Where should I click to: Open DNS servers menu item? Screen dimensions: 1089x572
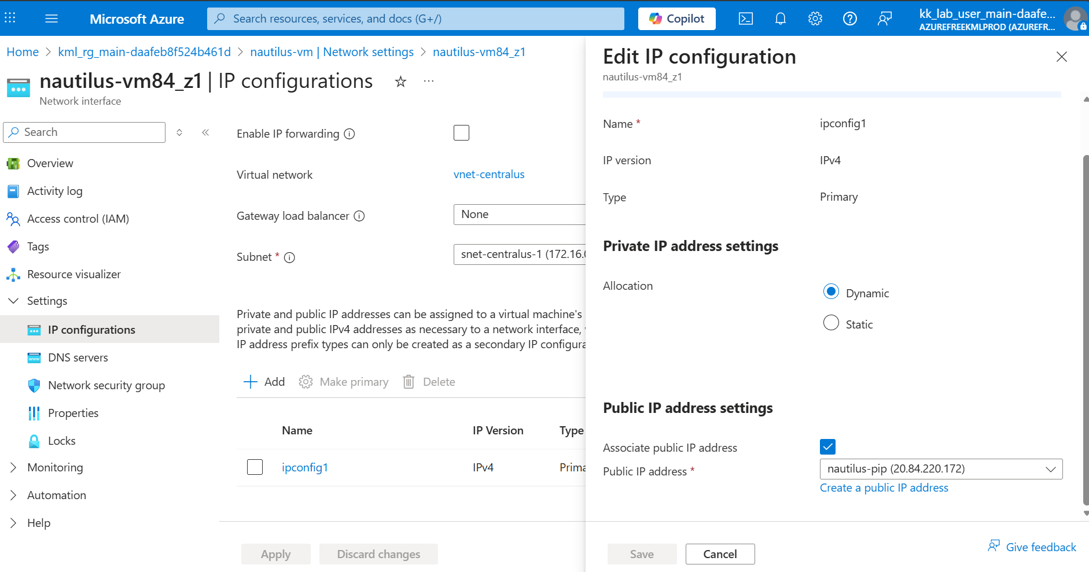(x=78, y=357)
